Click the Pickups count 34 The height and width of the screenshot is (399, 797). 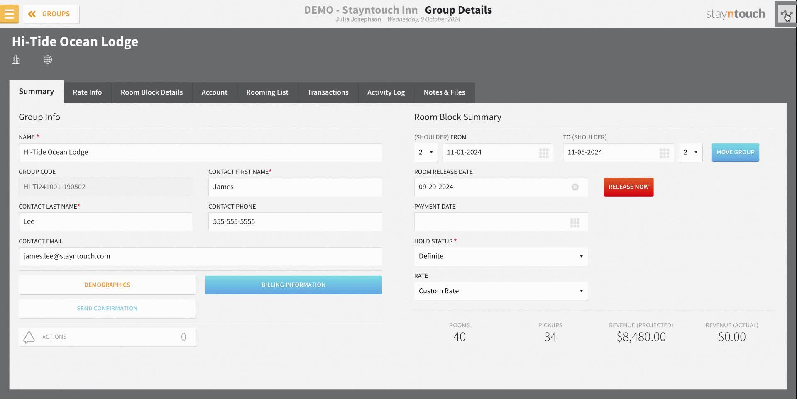(550, 337)
